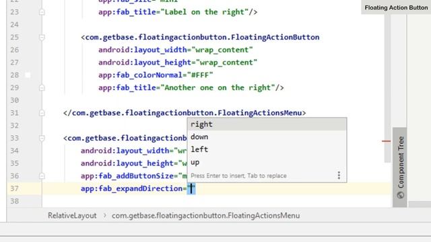Select 'up' expand direction suggestion
Screen dimensions: 431x242
point(267,162)
